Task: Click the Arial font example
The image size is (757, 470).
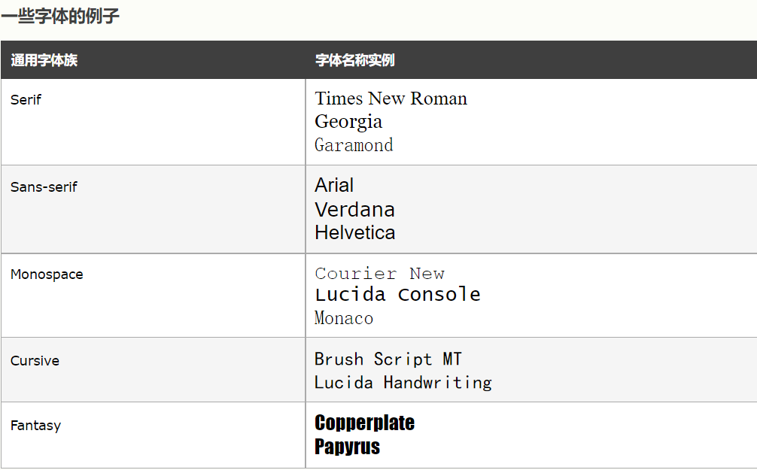Action: click(x=334, y=185)
